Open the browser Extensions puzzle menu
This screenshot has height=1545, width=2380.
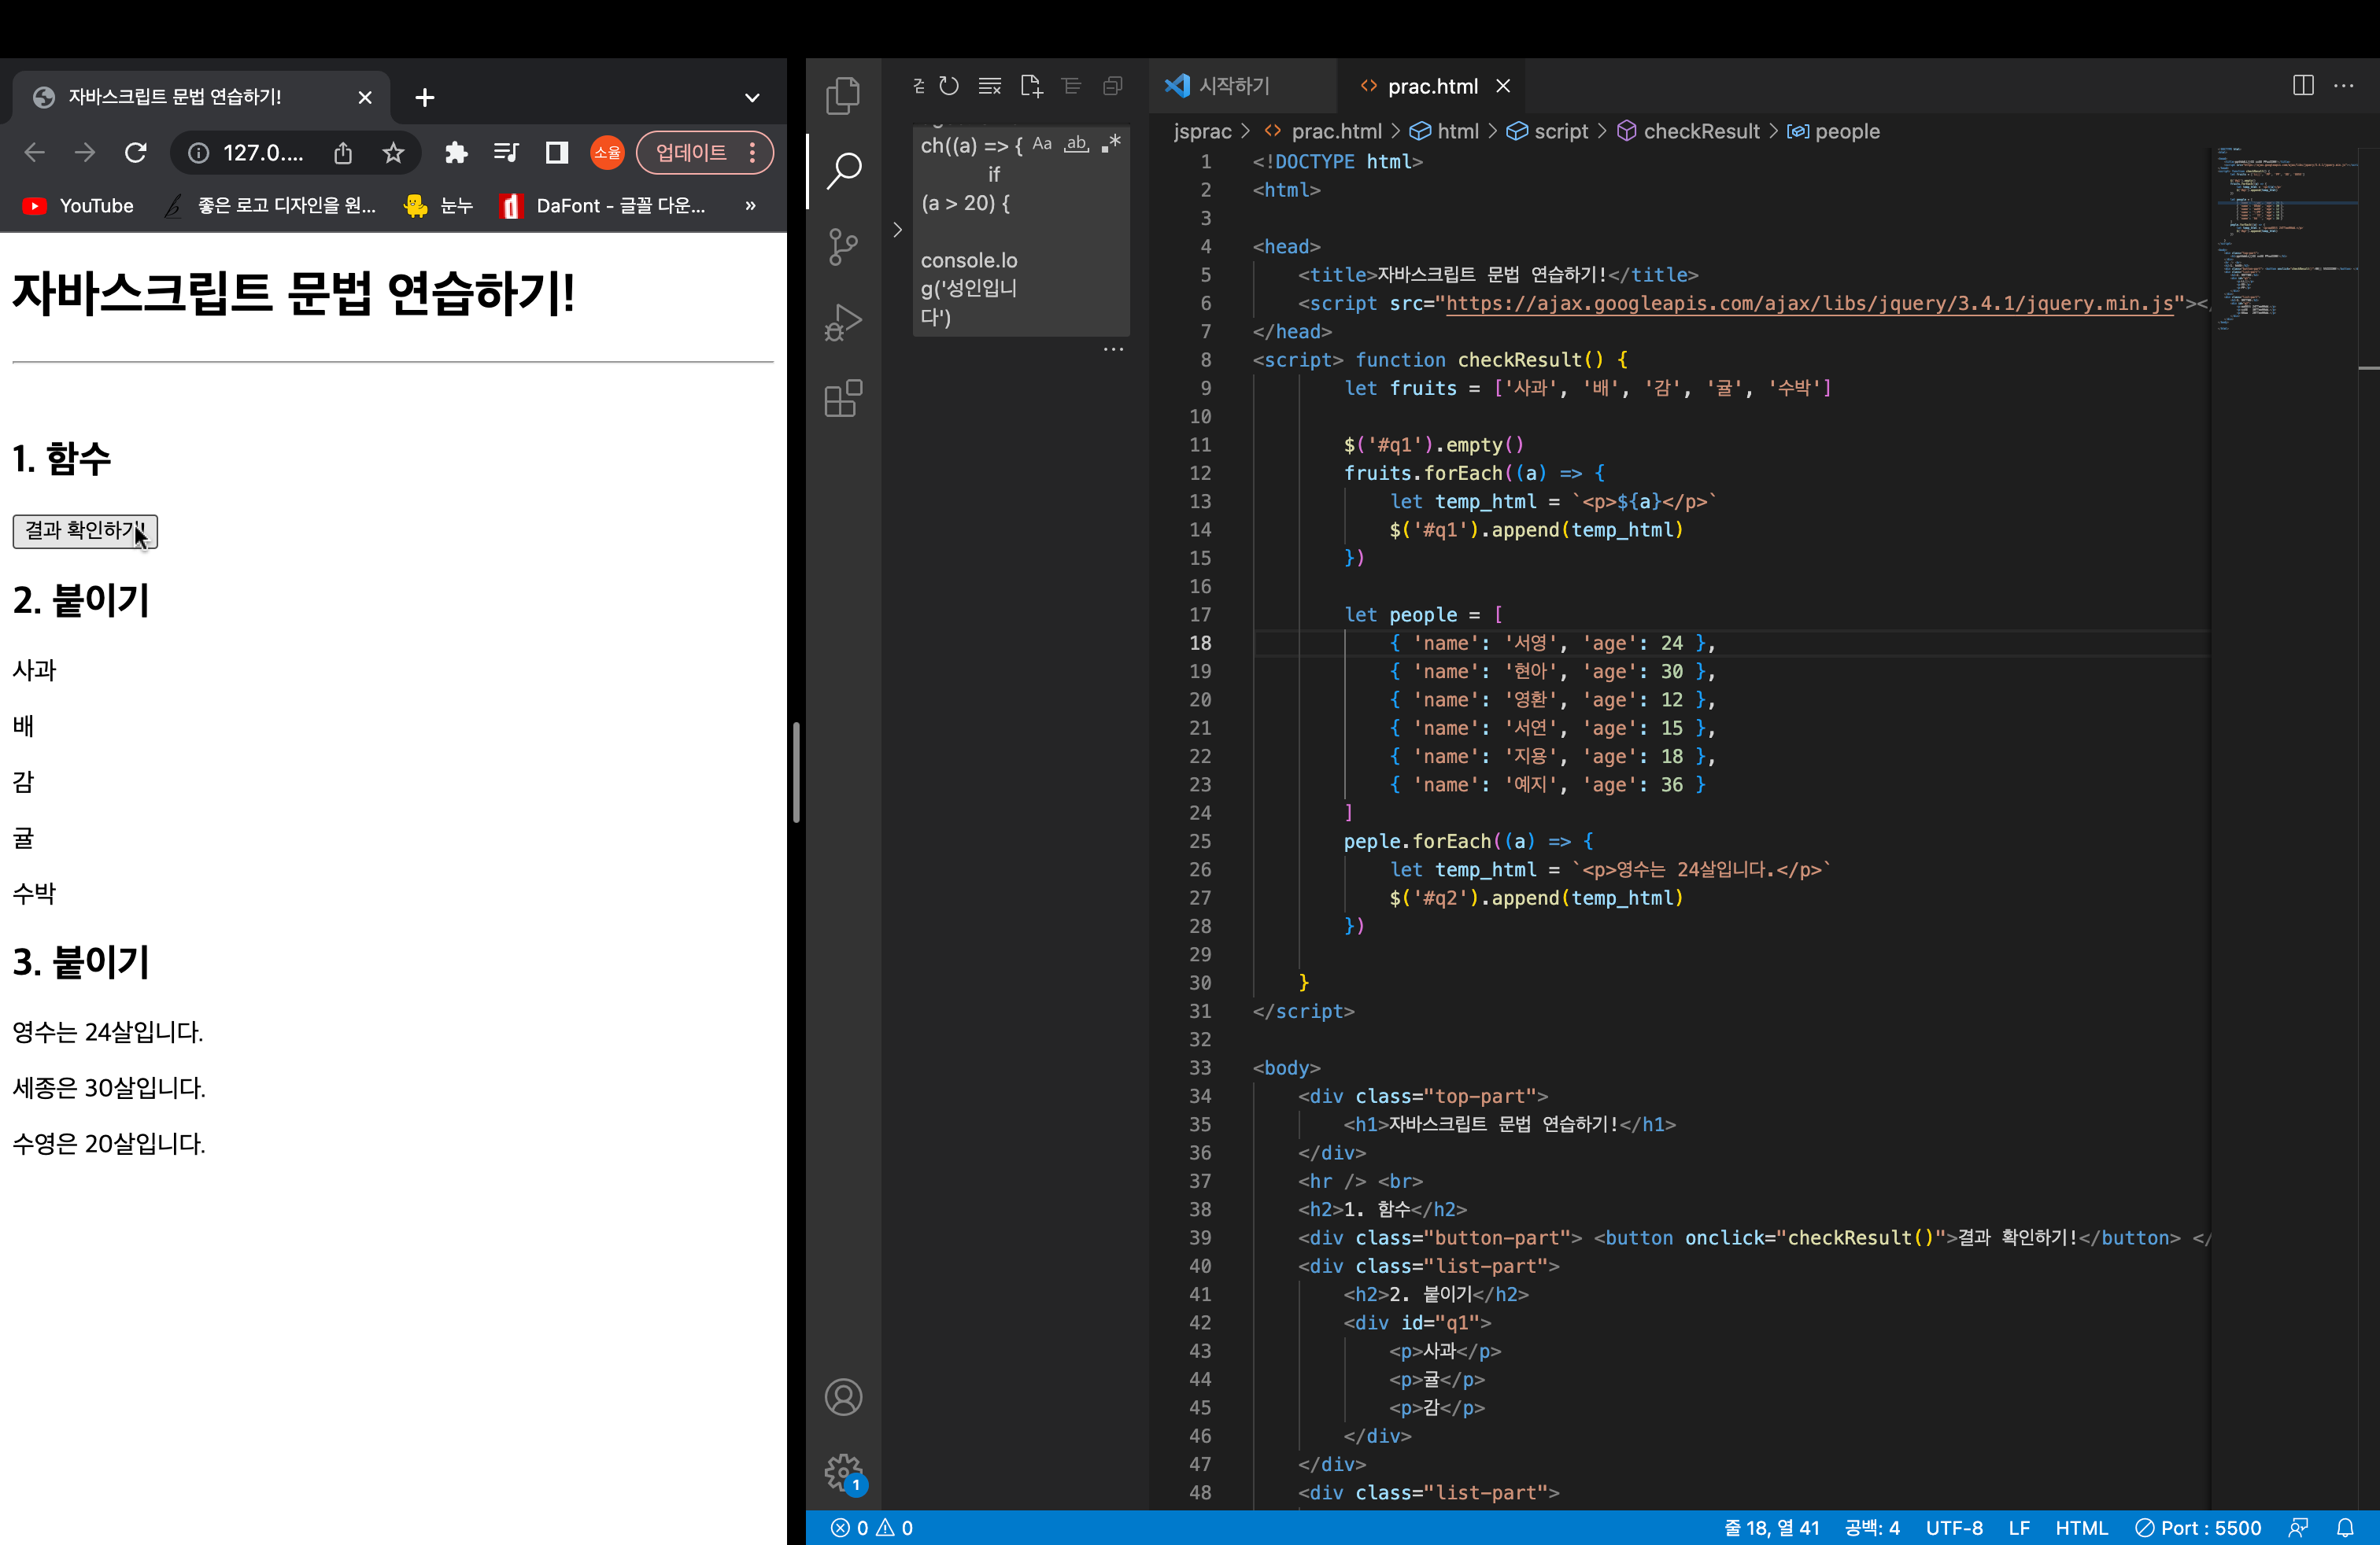click(x=456, y=152)
